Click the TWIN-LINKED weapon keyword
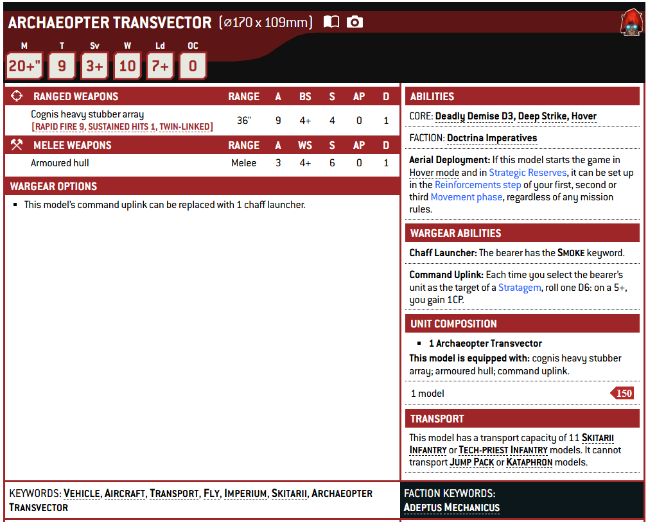 (x=185, y=127)
